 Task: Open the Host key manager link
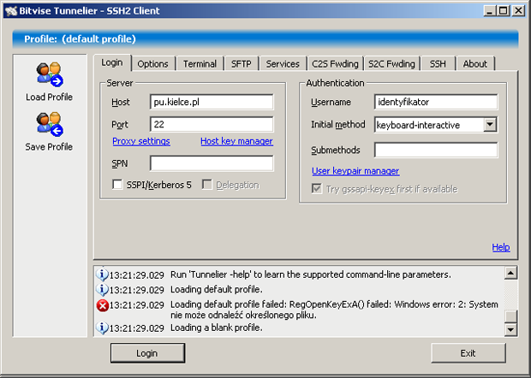tap(236, 141)
